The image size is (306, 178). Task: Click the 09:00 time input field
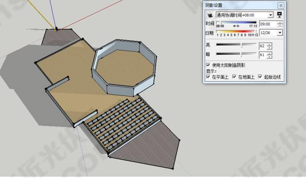pos(267,24)
